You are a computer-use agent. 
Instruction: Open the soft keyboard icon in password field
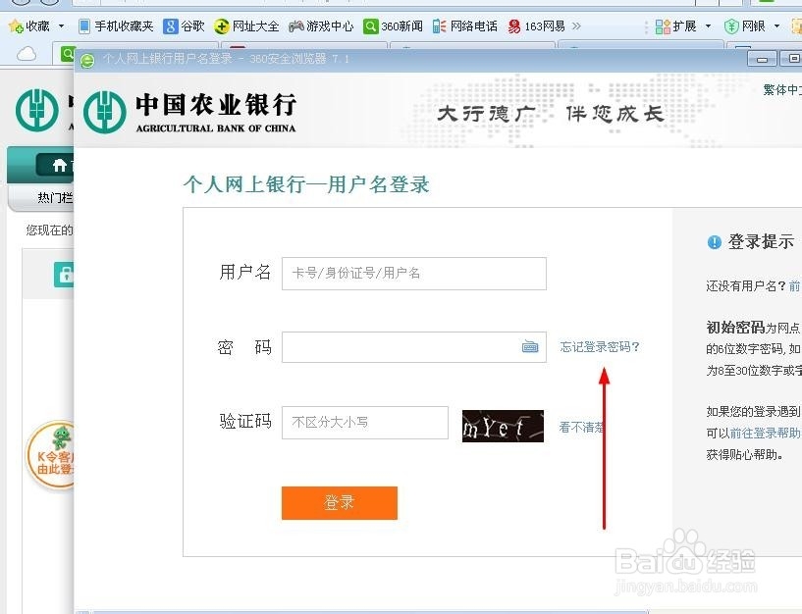[x=530, y=346]
